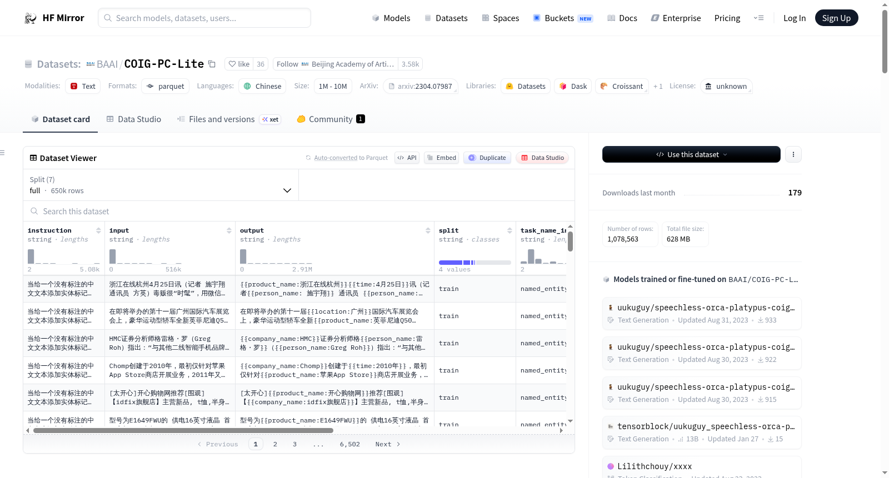Viewport: 889px width, 478px height.
Task: Open Datasets in the top navigation
Action: (x=446, y=18)
